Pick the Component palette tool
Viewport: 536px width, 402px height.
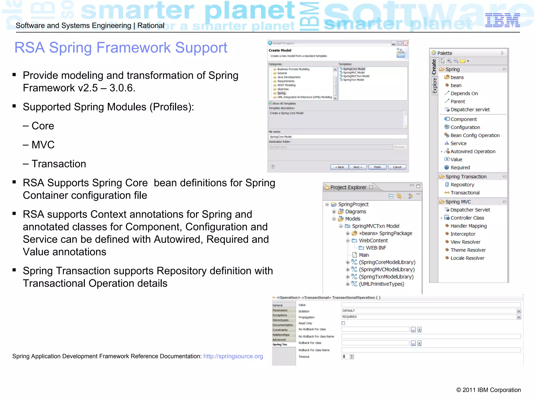(x=461, y=119)
